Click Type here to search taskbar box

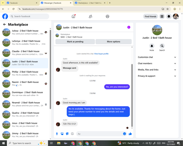point(27,143)
